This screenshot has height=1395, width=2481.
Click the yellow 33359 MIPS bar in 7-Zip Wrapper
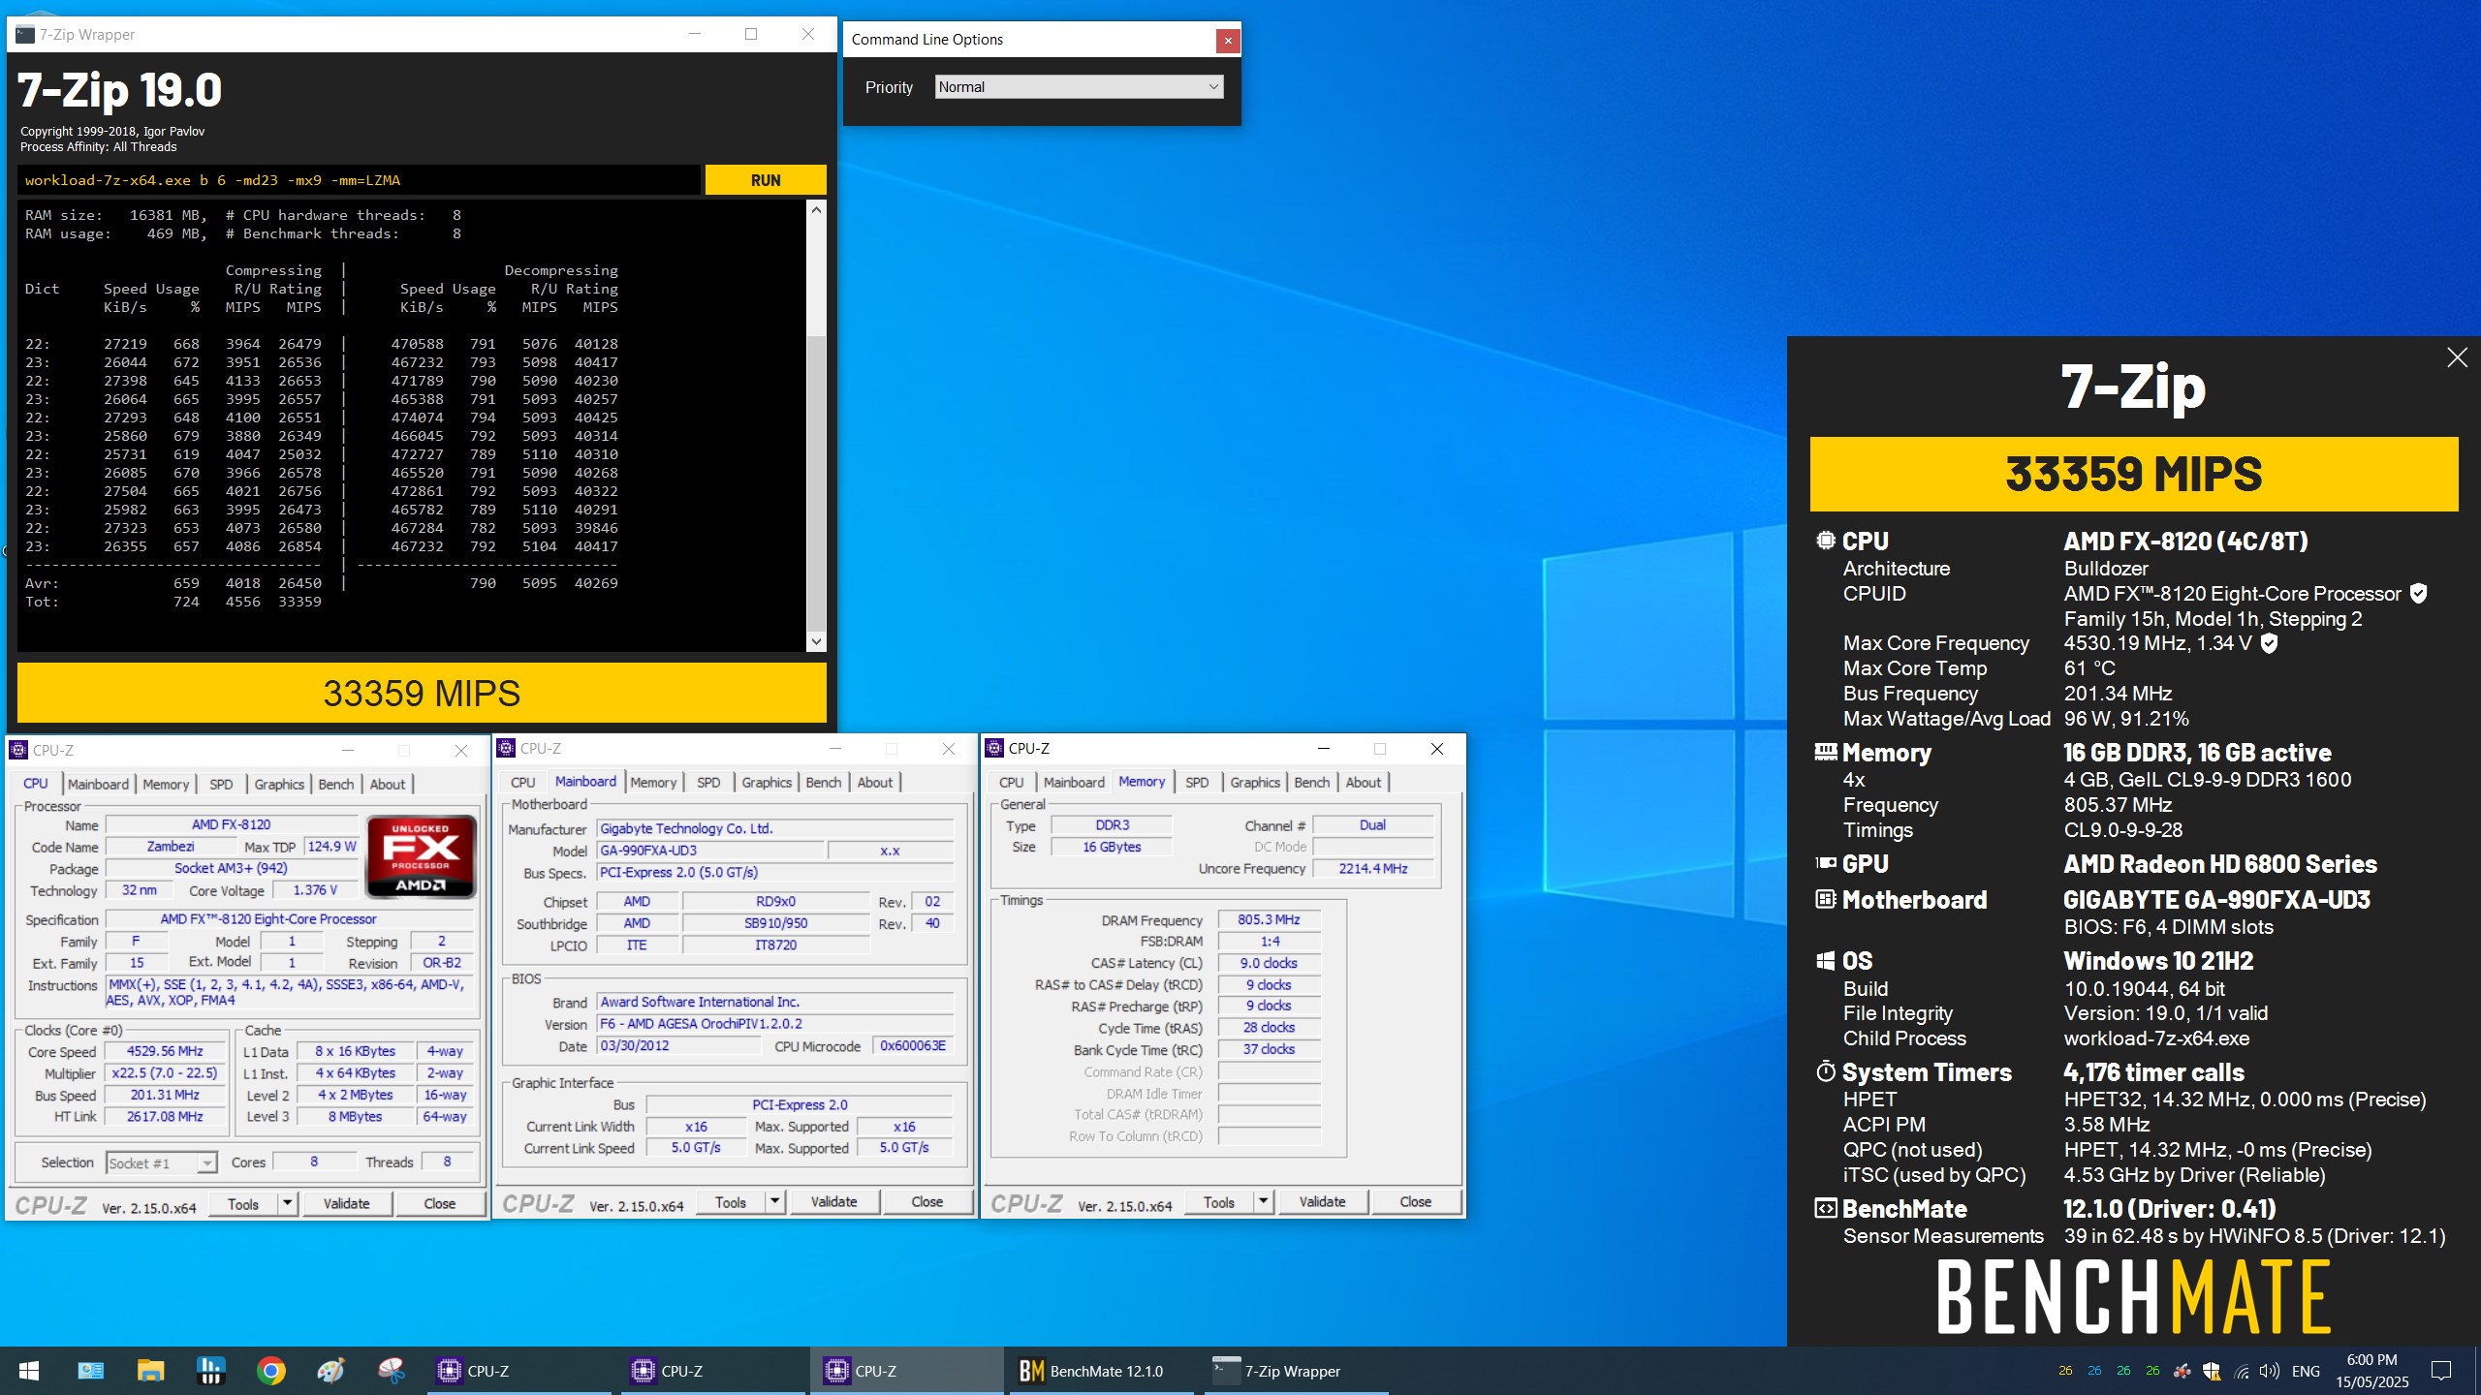point(422,693)
